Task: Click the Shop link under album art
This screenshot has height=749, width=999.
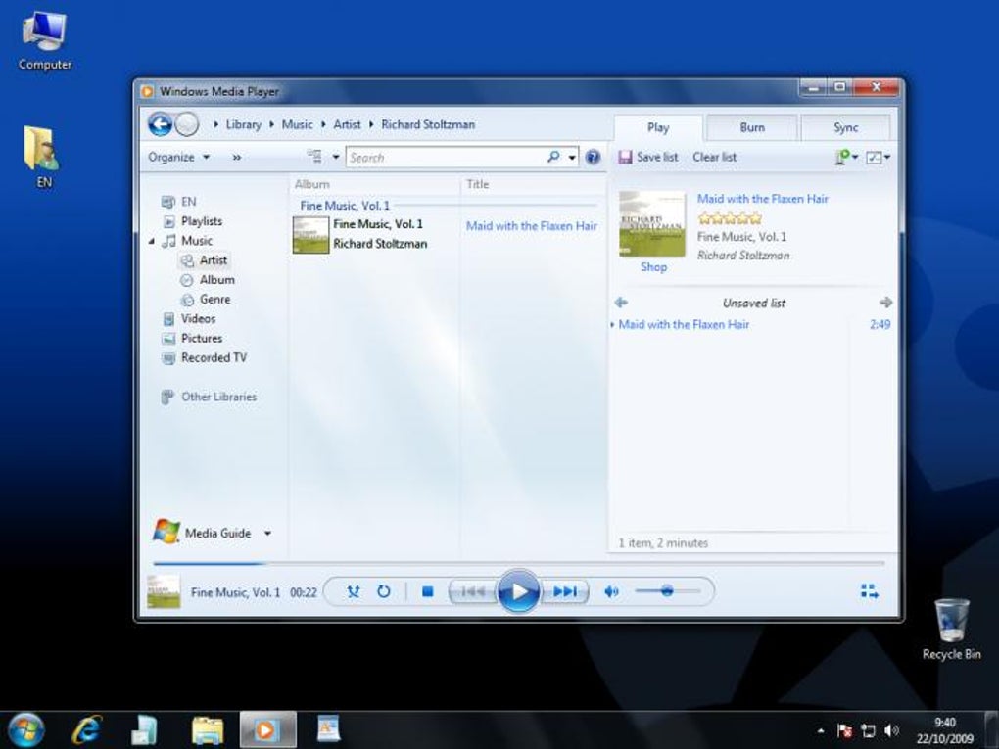Action: [653, 267]
